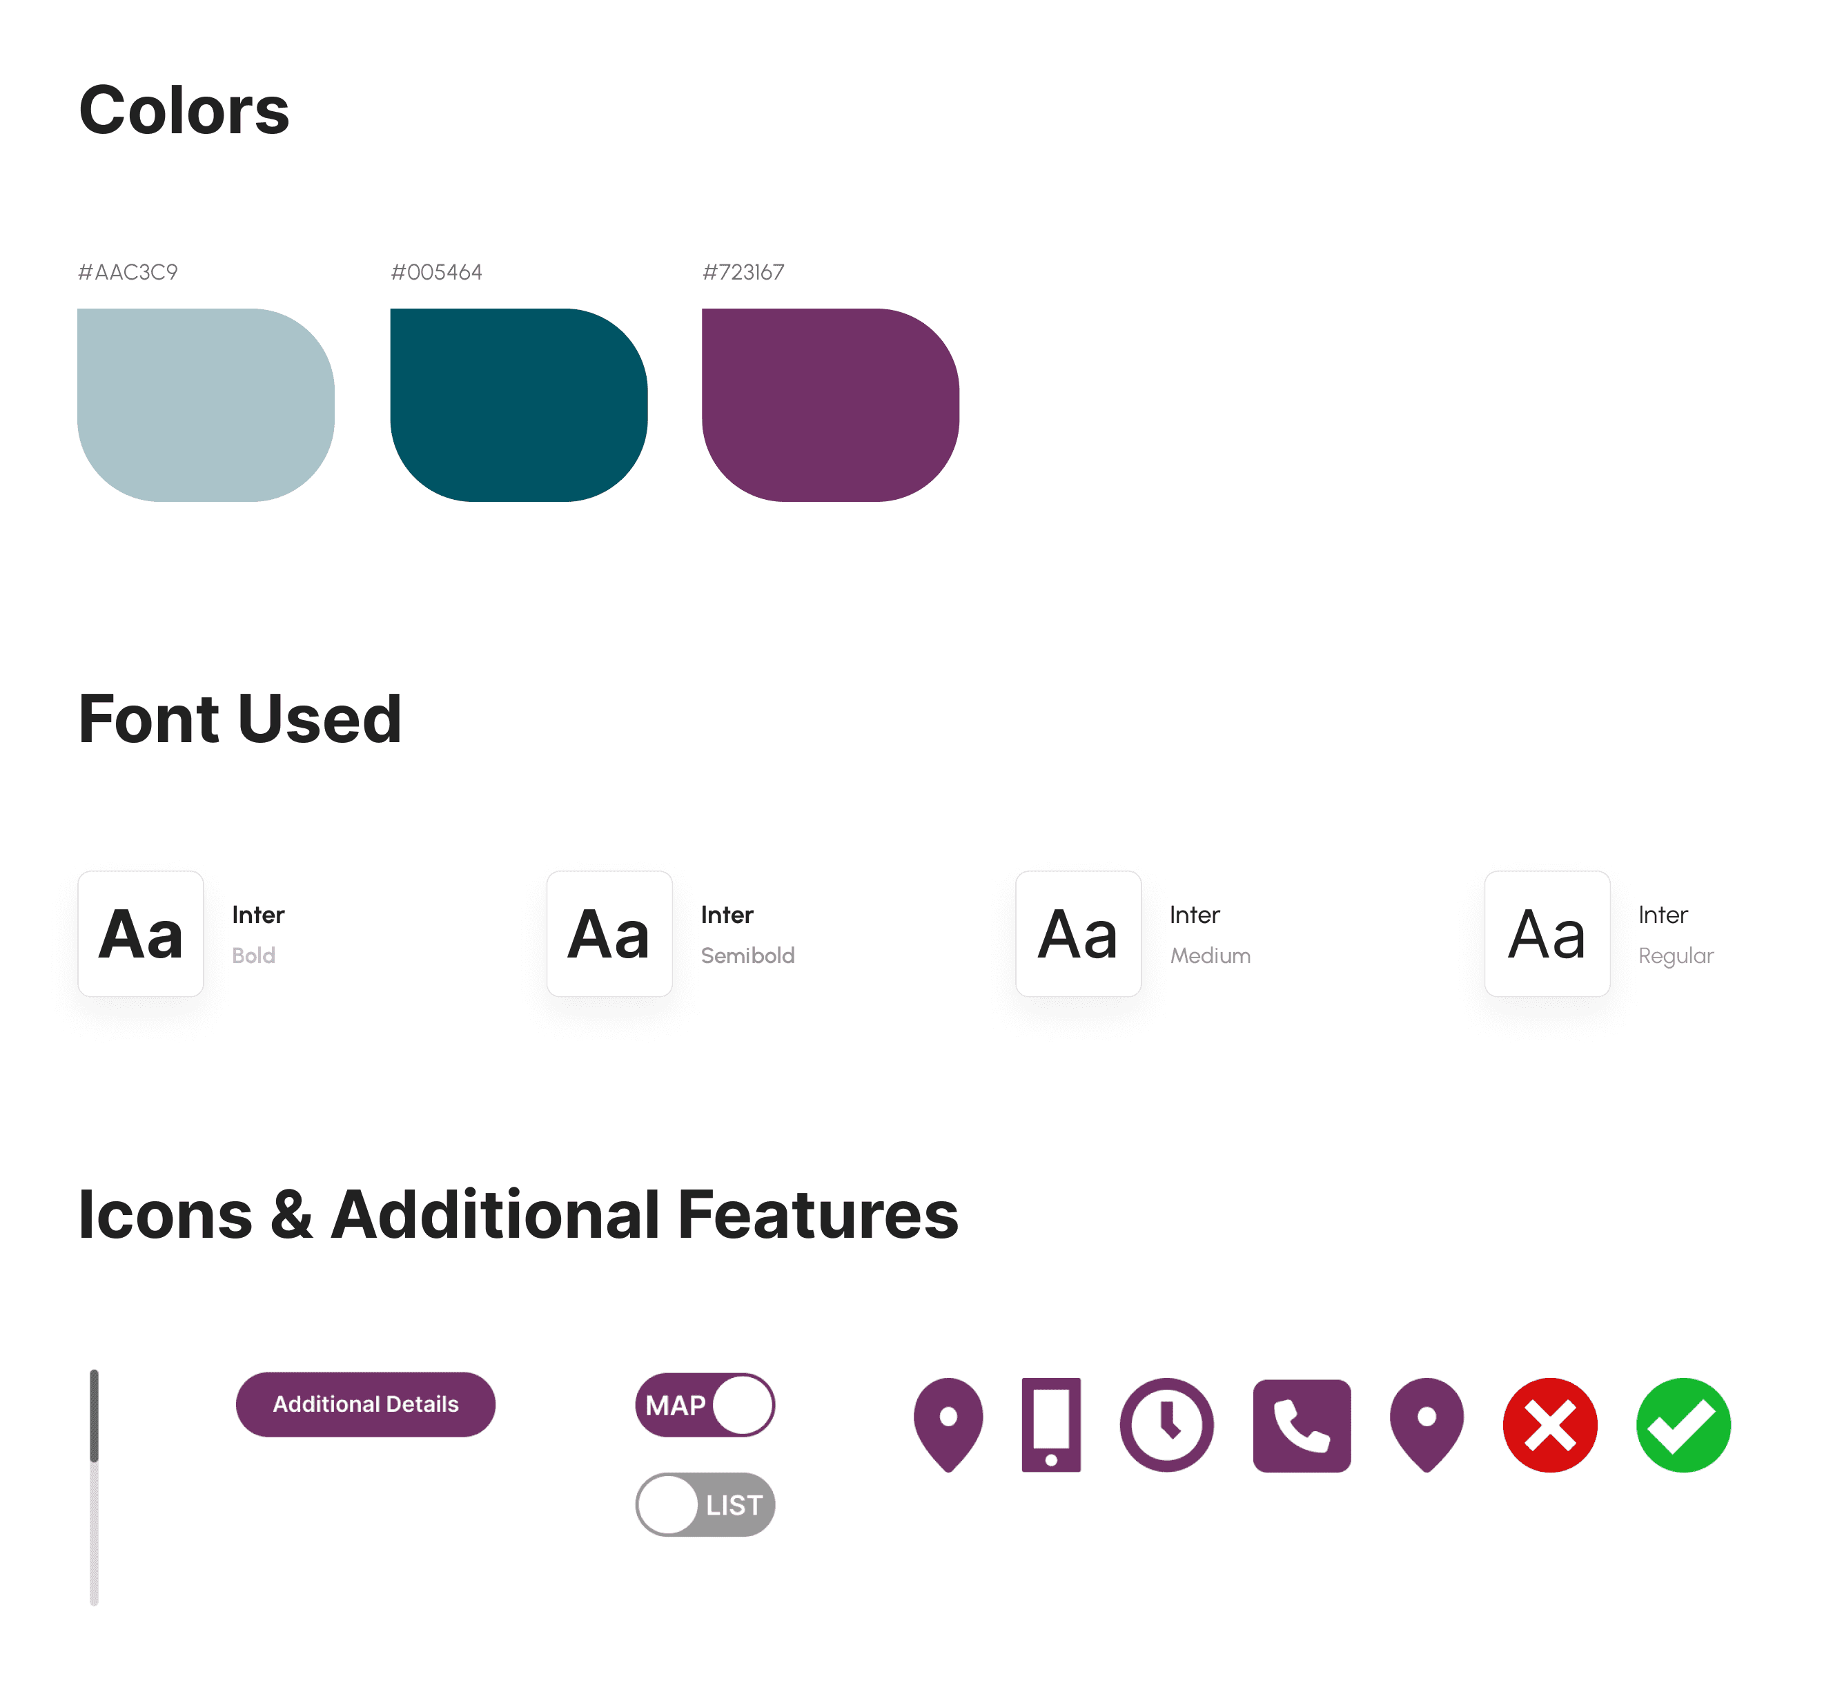The height and width of the screenshot is (1690, 1833).
Task: Choose the purple #723167 color swatch
Action: [830, 405]
